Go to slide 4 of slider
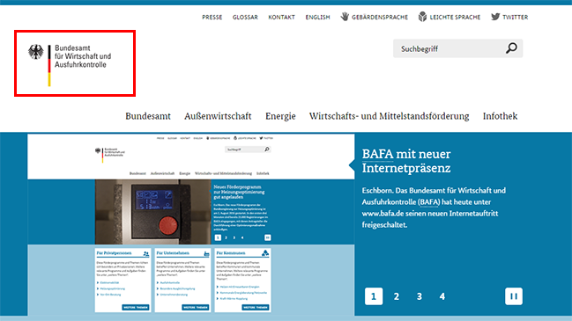This screenshot has width=572, height=321. pyautogui.click(x=442, y=296)
